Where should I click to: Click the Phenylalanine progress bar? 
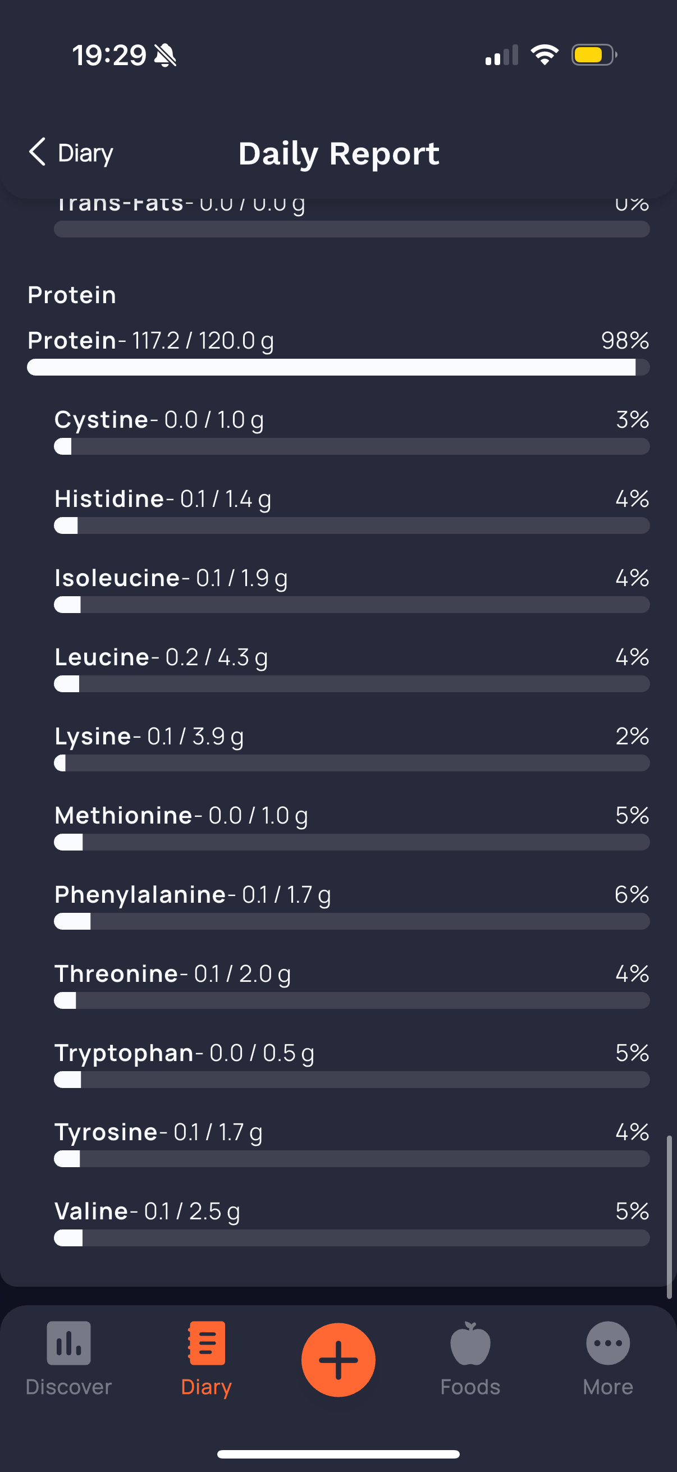[x=352, y=921]
